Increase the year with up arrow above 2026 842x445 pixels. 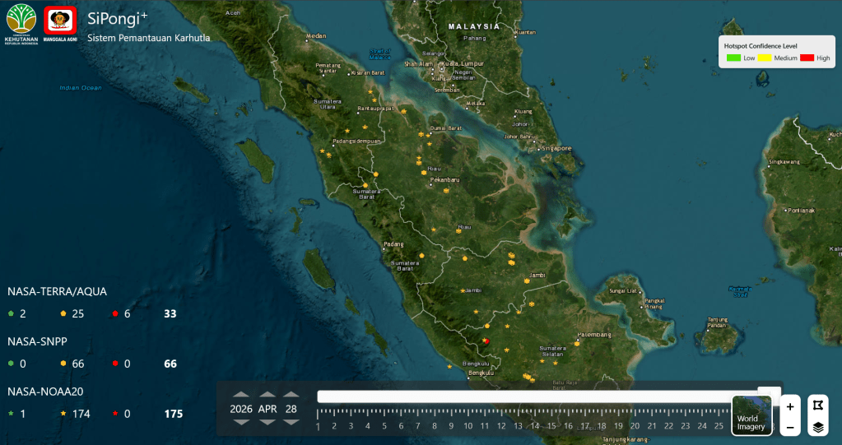[x=241, y=395]
